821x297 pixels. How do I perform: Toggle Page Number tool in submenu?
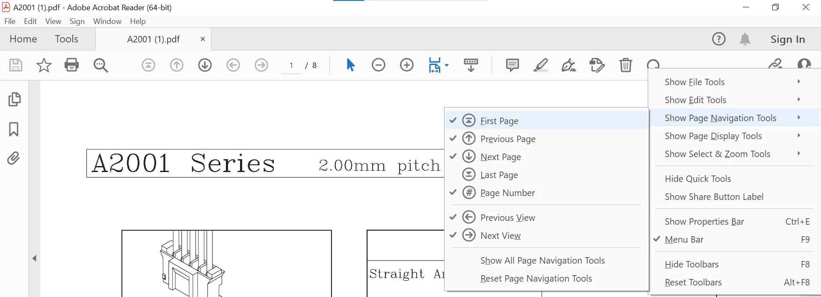click(x=547, y=193)
